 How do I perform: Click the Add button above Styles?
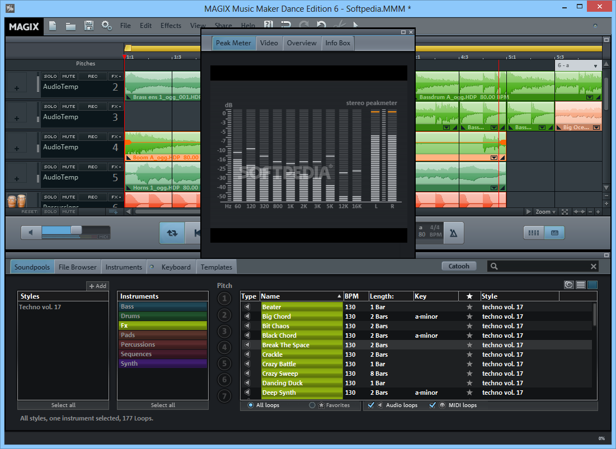[x=97, y=286]
